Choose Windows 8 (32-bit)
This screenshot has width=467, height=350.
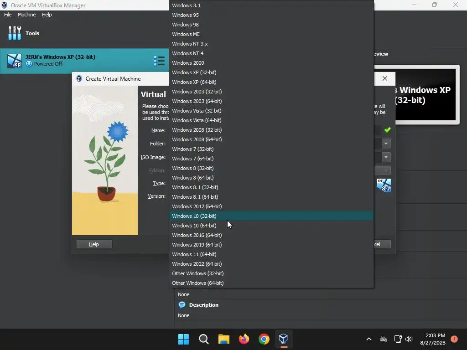[271, 168]
